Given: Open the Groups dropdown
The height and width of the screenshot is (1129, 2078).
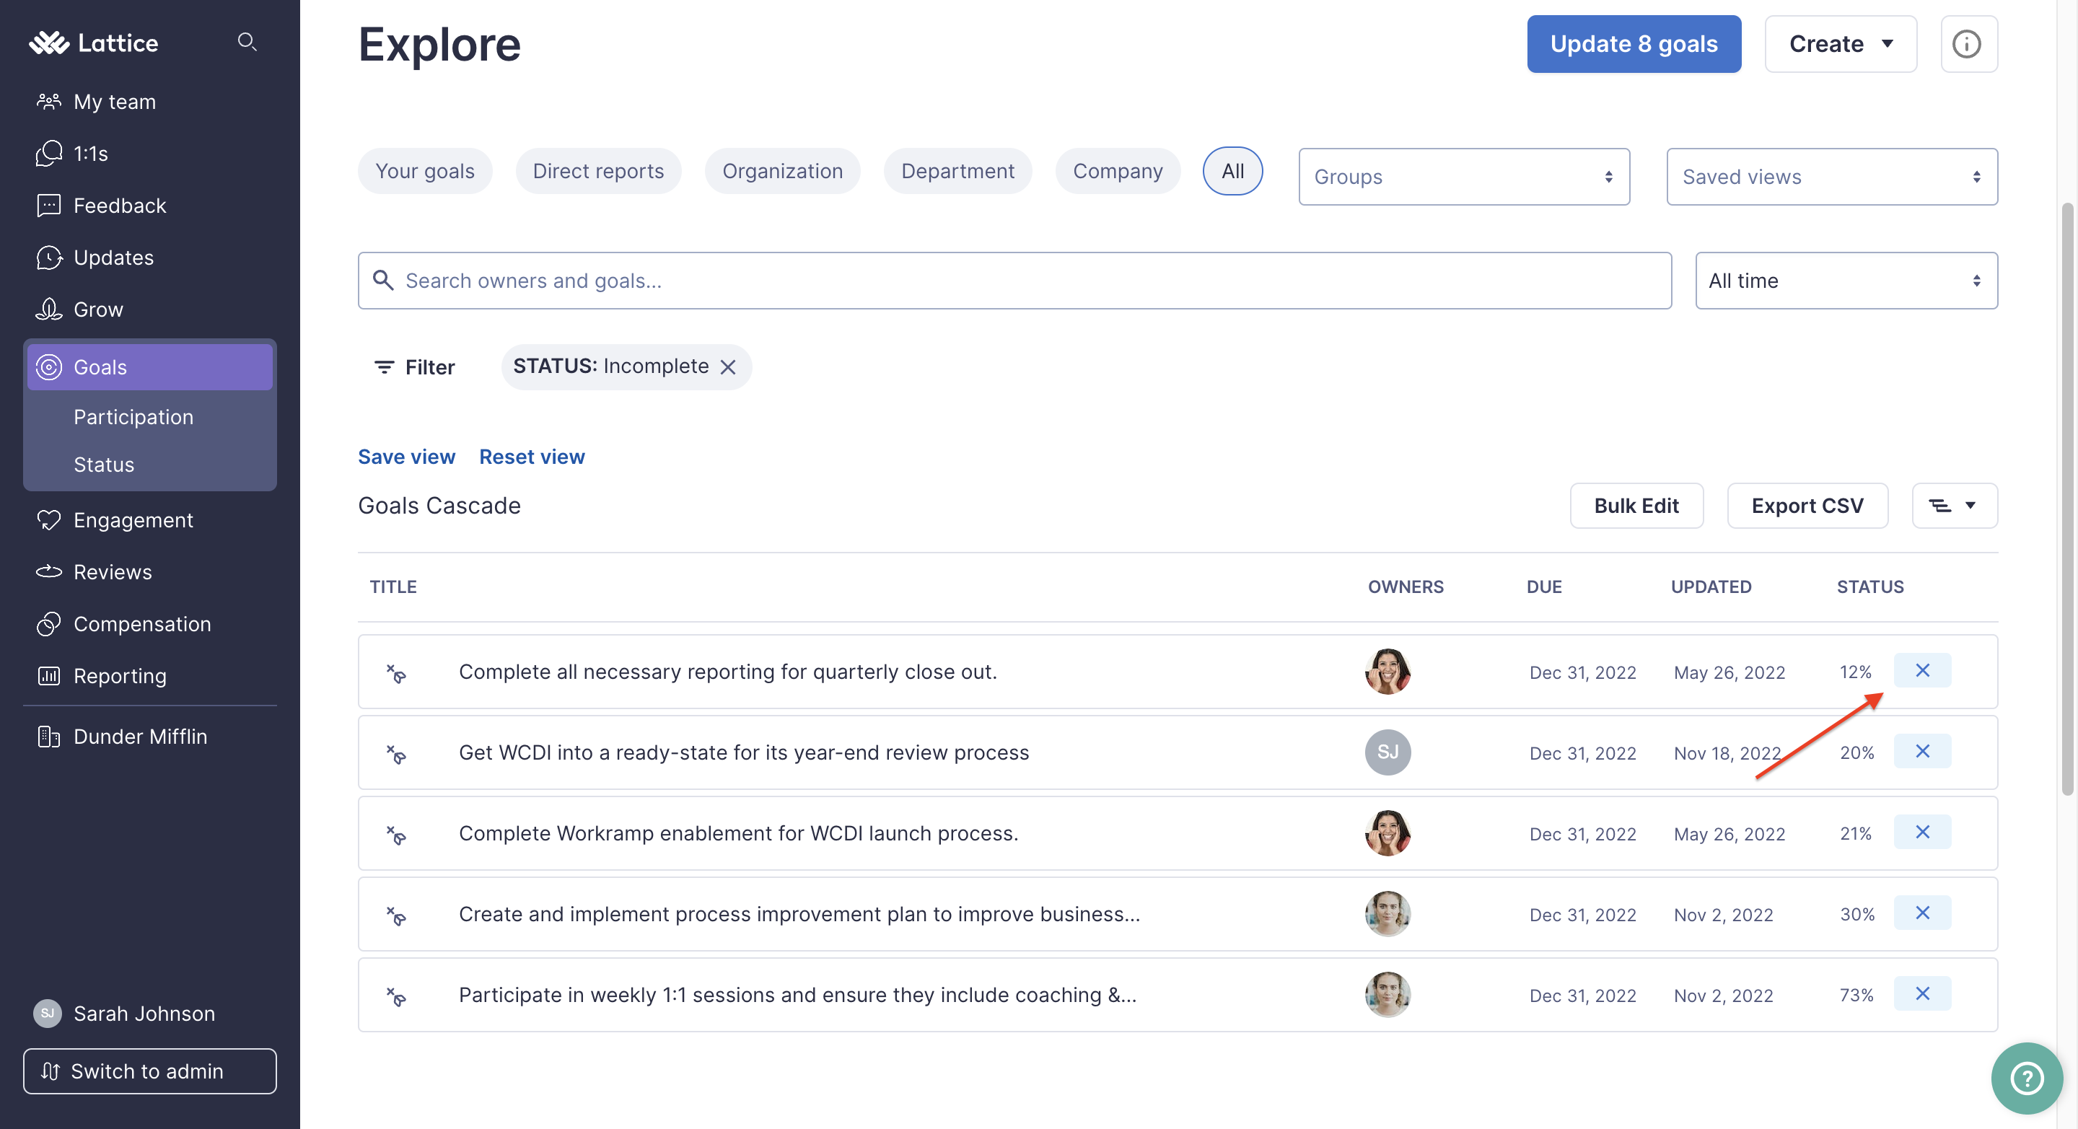Looking at the screenshot, I should point(1464,177).
